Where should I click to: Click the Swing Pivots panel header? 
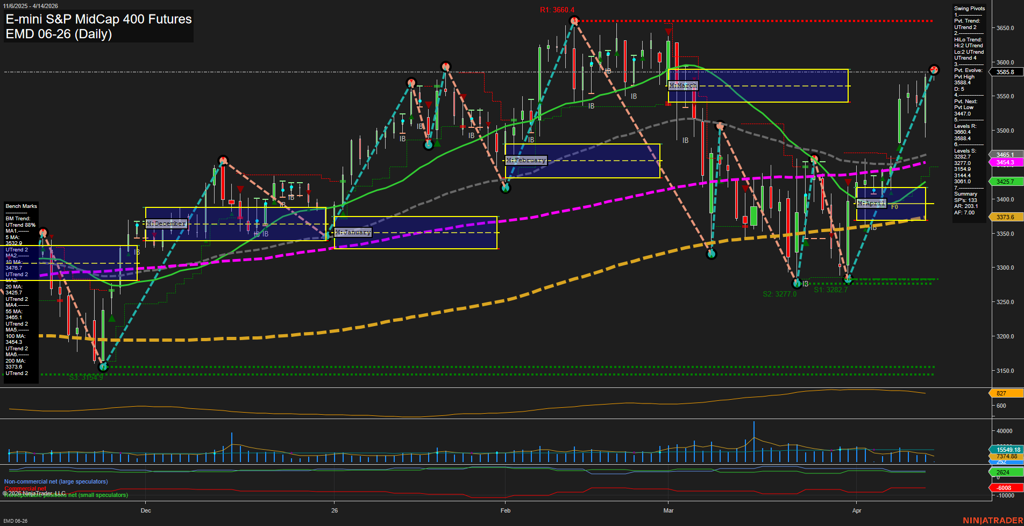[x=969, y=9]
